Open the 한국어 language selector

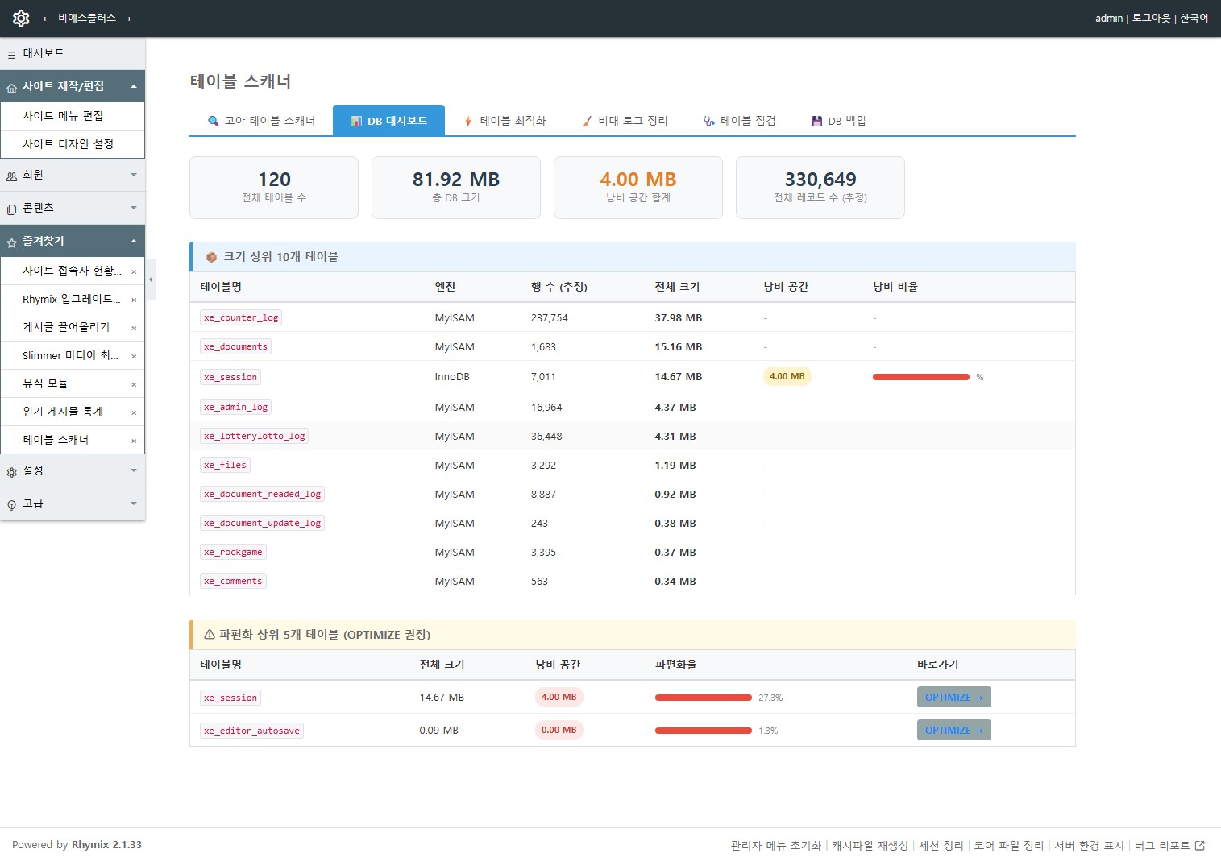click(1194, 18)
